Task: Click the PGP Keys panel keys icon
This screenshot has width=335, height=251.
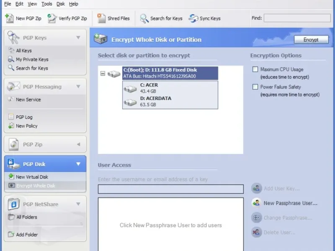Action: coord(13,37)
